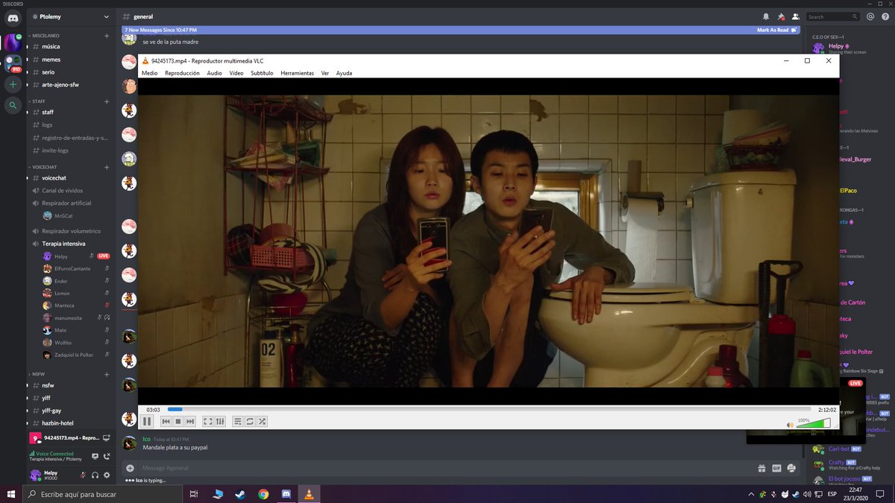
Task: Skip to next media in VLC
Action: (x=190, y=422)
